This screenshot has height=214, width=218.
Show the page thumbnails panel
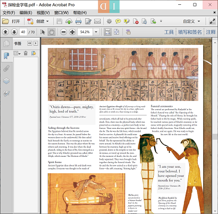(x=6, y=43)
